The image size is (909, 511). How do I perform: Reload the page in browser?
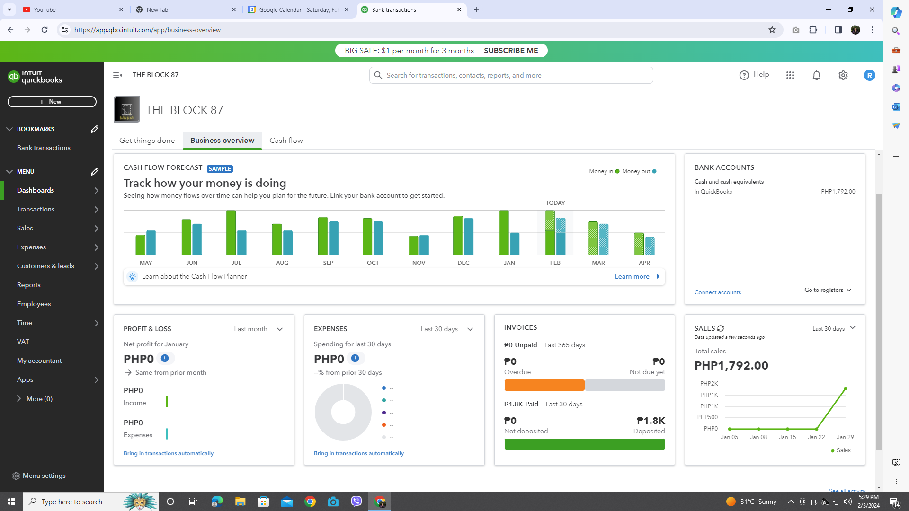click(x=45, y=30)
